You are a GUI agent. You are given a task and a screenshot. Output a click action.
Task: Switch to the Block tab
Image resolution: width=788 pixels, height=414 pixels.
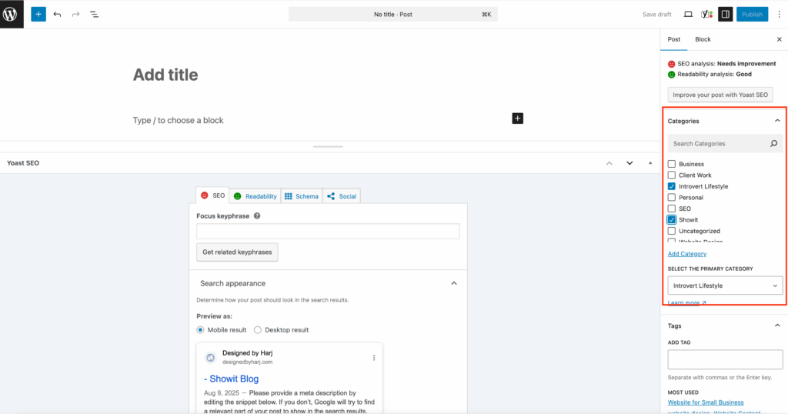coord(703,39)
